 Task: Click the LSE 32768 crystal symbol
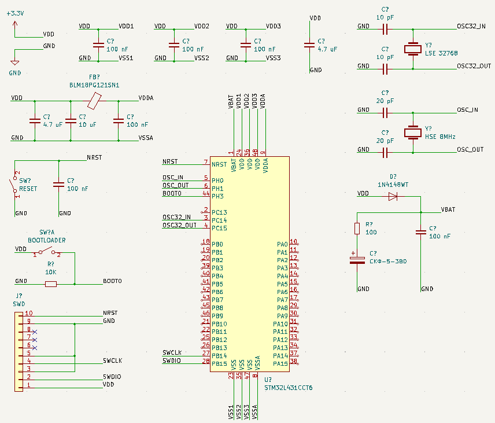(x=413, y=49)
